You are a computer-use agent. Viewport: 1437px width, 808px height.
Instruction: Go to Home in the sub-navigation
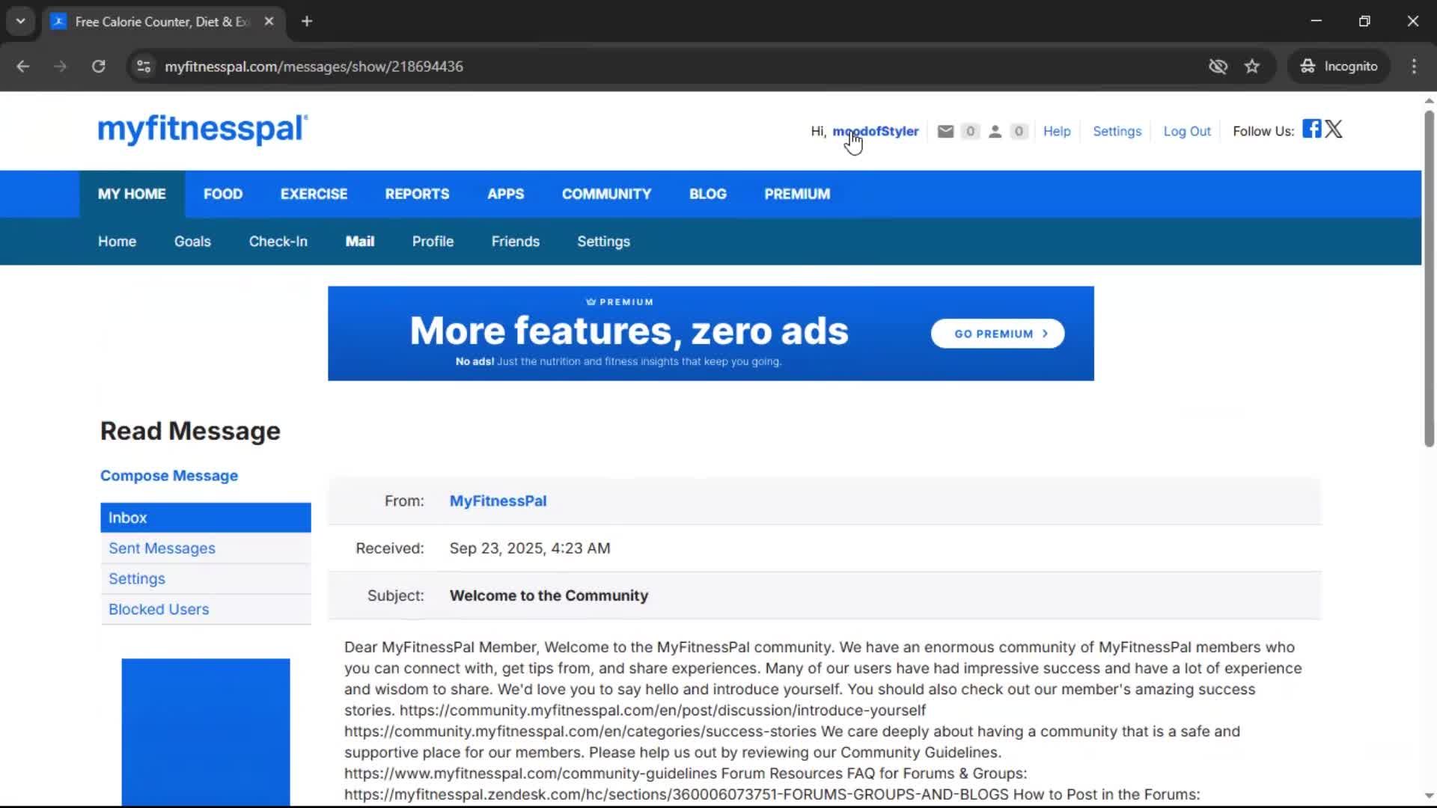[x=117, y=242]
